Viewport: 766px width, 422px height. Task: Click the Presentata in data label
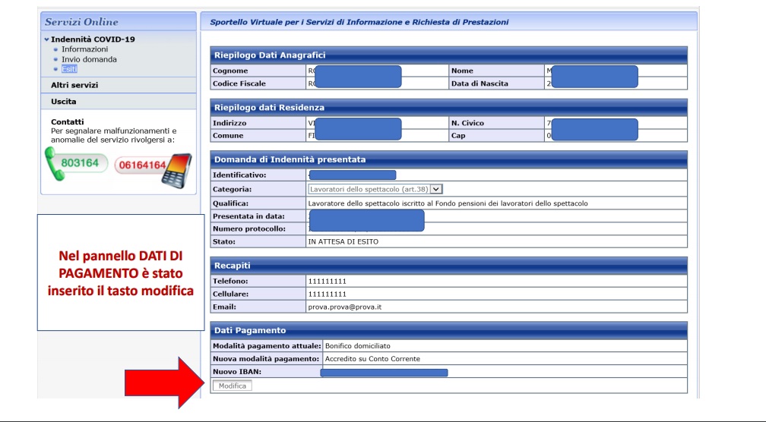tap(248, 216)
